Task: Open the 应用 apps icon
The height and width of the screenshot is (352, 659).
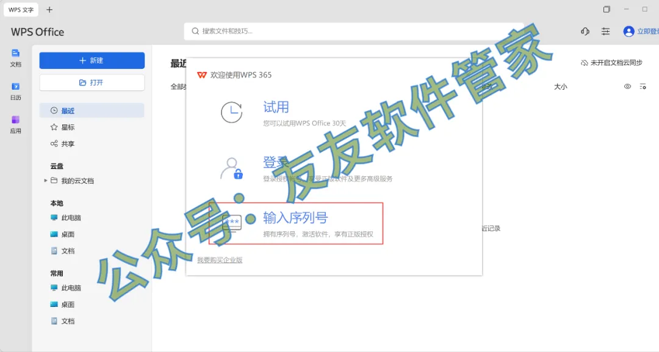Action: [15, 124]
